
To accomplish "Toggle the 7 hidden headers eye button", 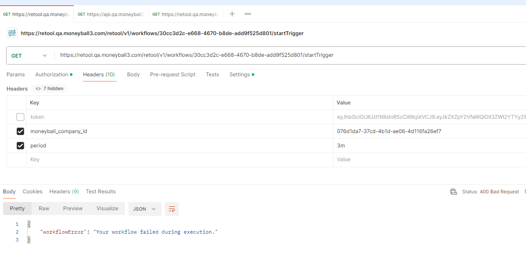I will pos(49,88).
